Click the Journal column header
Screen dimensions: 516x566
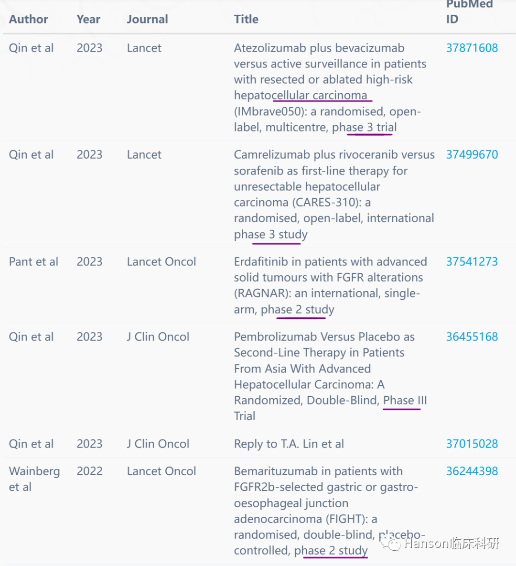point(147,19)
